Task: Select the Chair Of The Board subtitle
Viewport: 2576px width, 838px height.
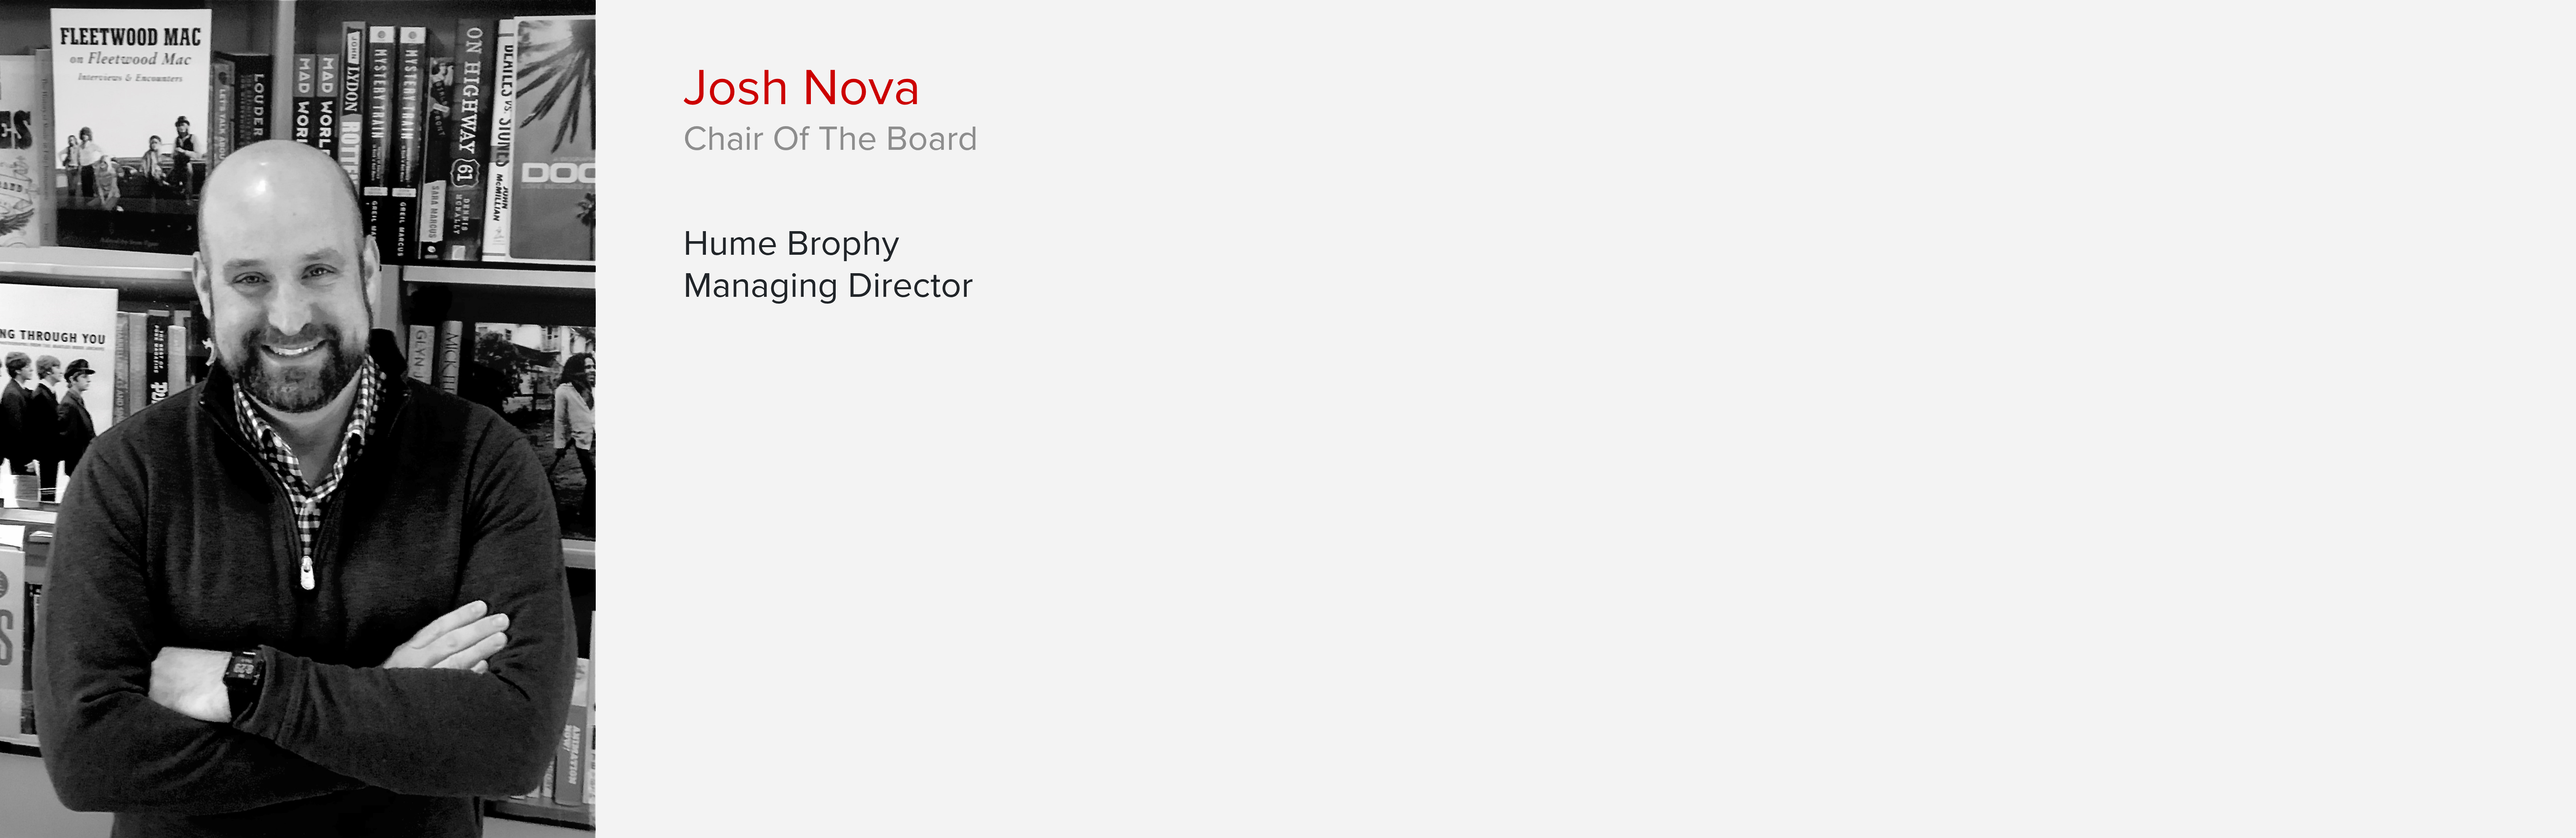Action: [830, 139]
